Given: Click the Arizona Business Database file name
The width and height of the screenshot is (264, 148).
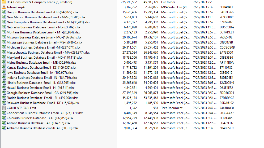Looking at the screenshot, I should [x=39, y=123].
